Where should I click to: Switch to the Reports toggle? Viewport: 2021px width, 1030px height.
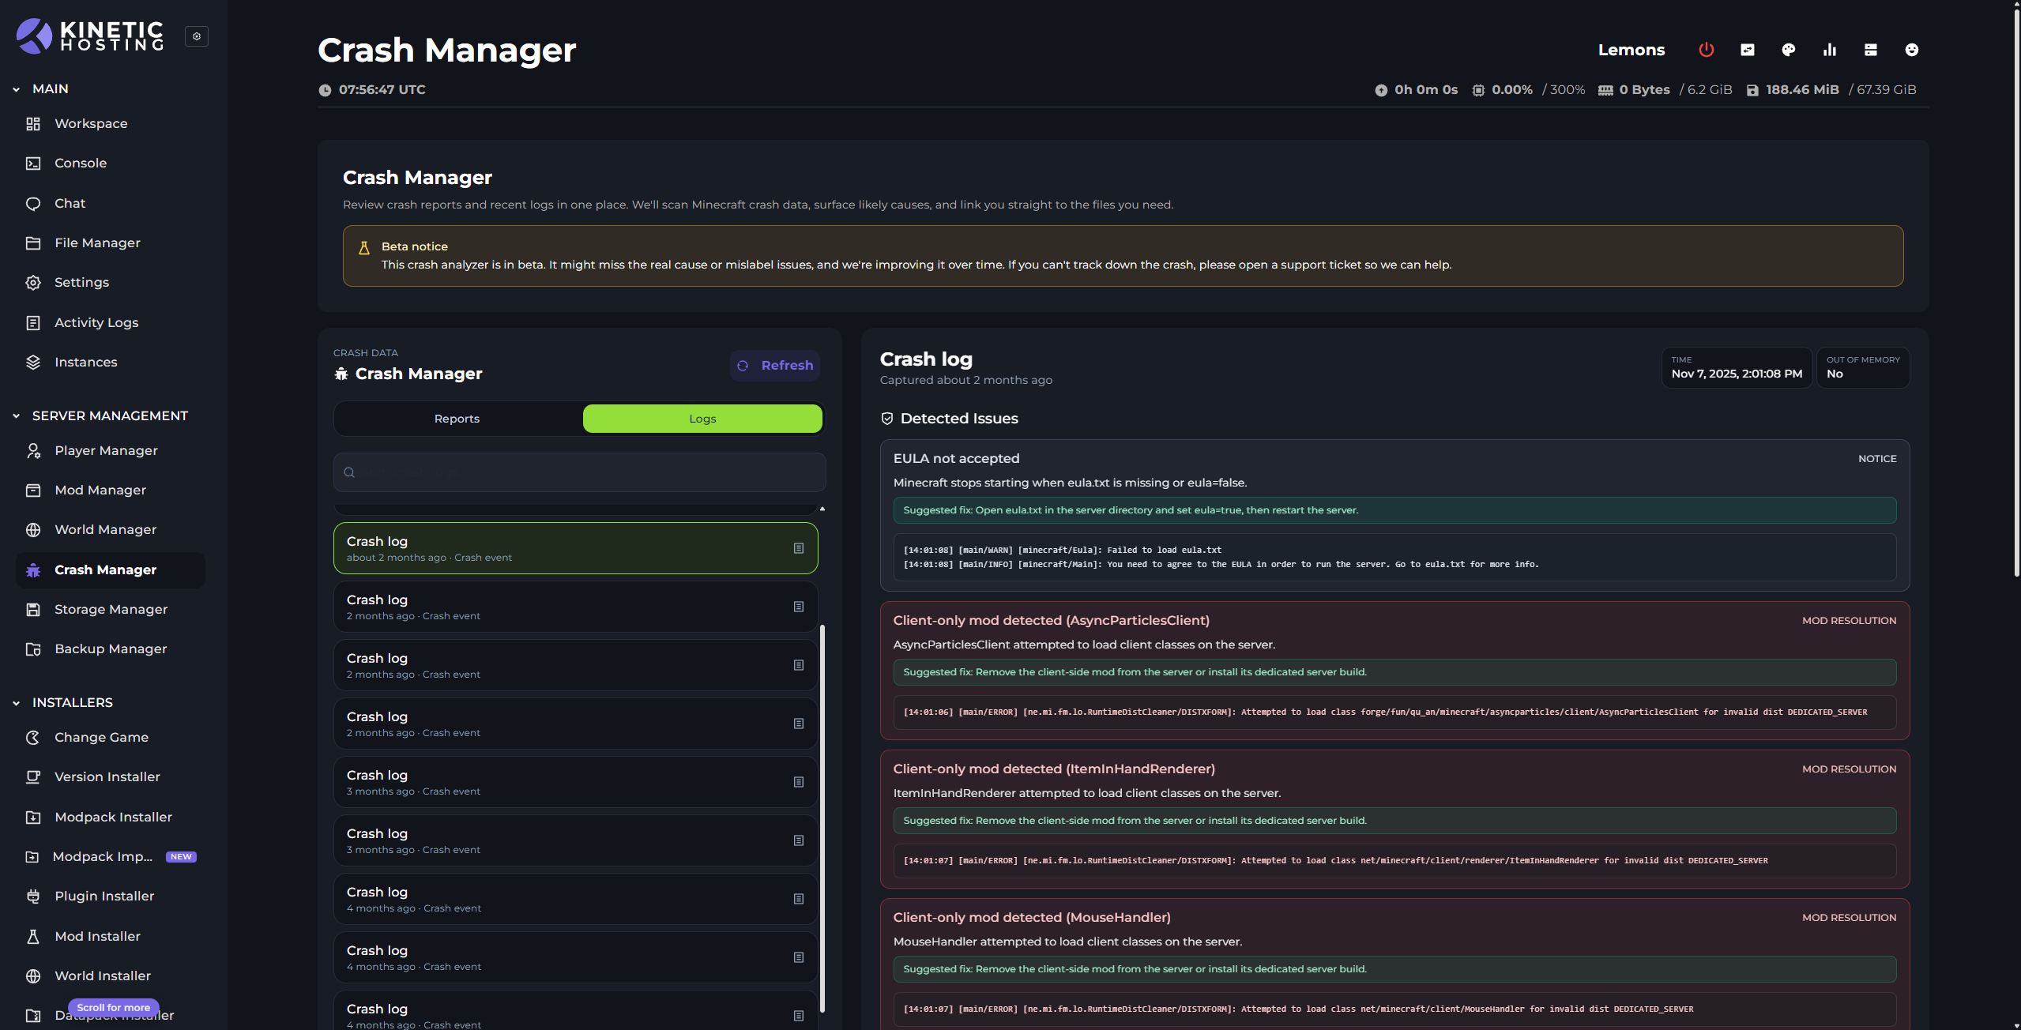coord(457,419)
